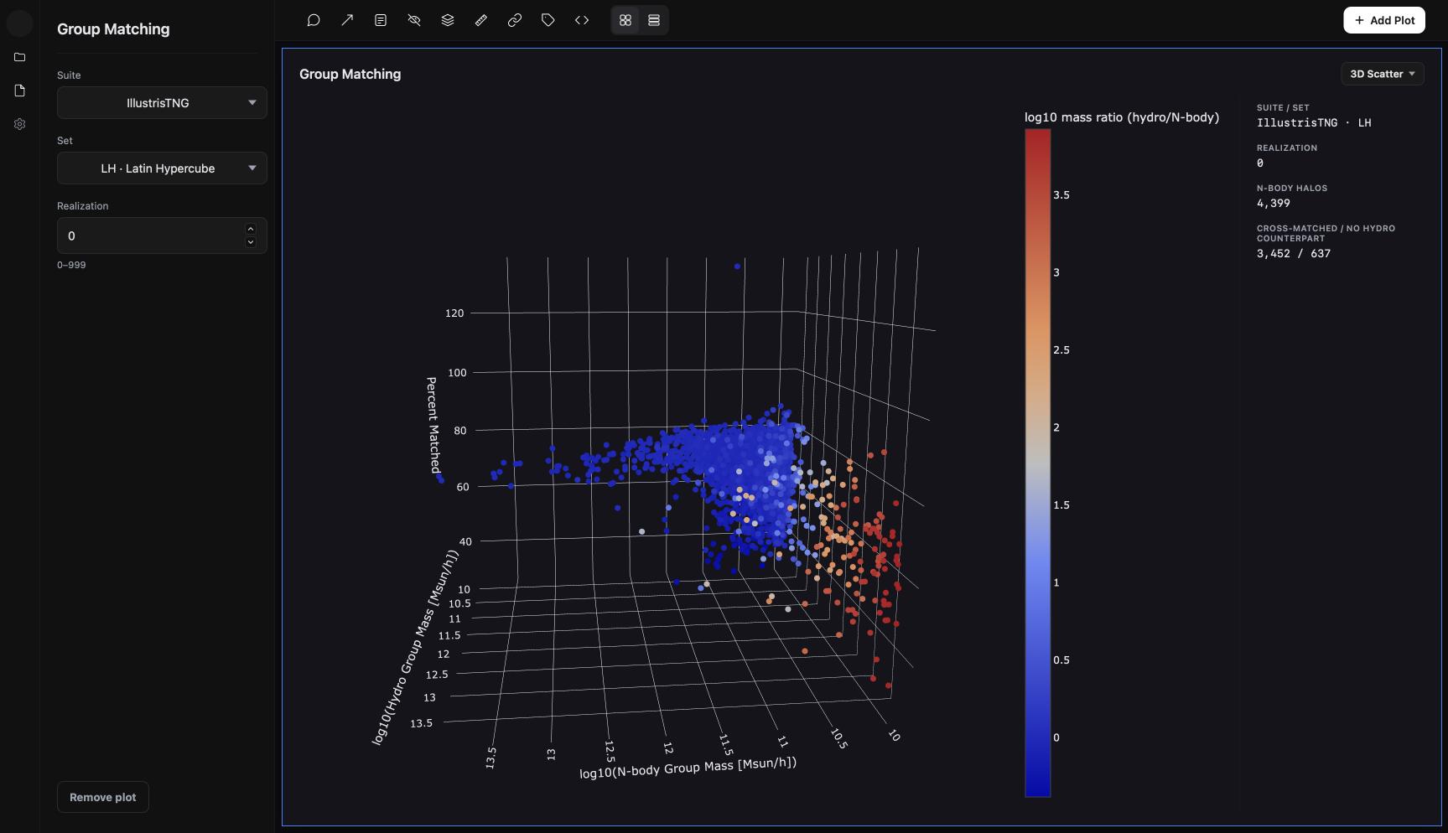Image resolution: width=1448 pixels, height=833 pixels.
Task: Click the outlier point above the 120 gridline
Action: click(x=737, y=266)
